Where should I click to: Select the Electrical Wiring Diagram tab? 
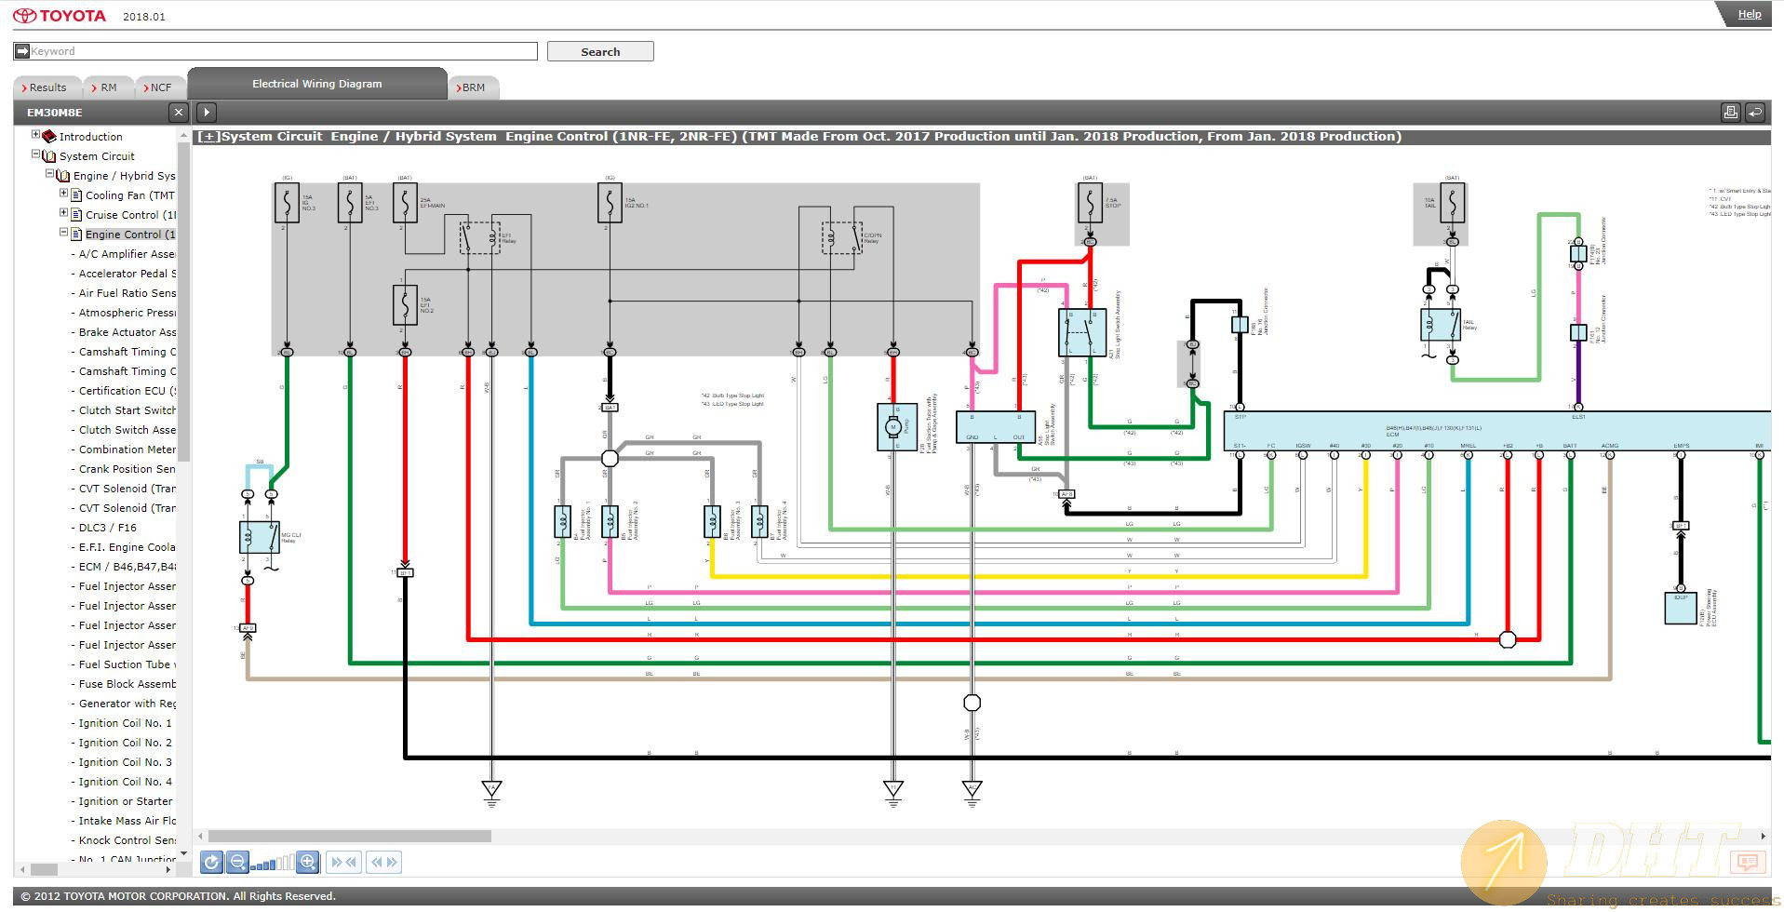click(x=317, y=84)
